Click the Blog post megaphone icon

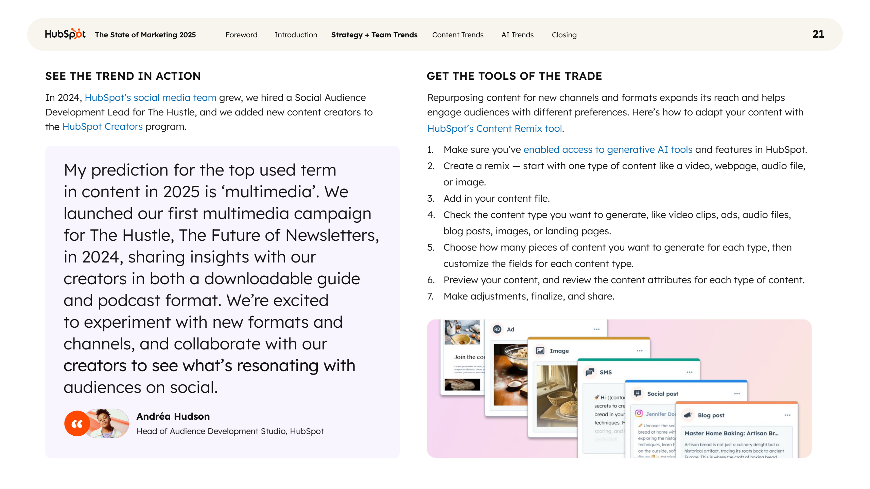click(x=688, y=415)
